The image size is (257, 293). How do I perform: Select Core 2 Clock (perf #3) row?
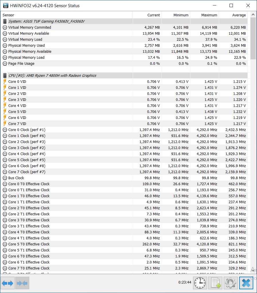click(x=125, y=142)
